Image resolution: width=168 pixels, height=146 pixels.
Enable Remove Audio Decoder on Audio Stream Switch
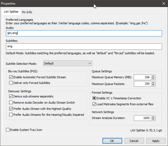coord(11,103)
